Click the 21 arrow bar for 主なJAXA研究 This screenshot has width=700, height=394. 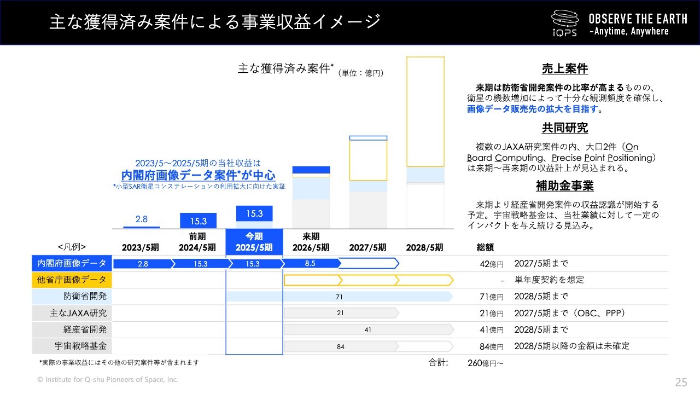coord(341,313)
